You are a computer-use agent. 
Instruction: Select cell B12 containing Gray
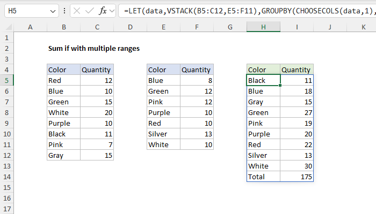63,155
